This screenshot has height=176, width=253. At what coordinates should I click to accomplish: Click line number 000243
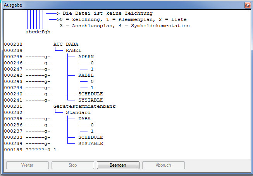coord(13,81)
